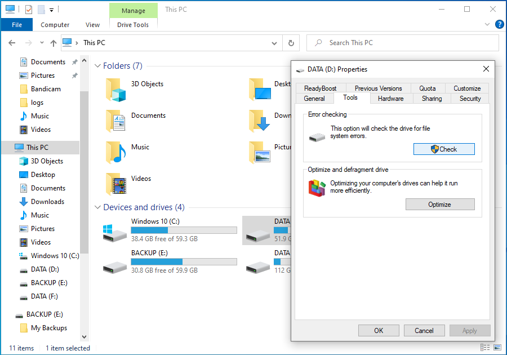Click the Check button for error checking
The height and width of the screenshot is (355, 507).
coord(444,149)
